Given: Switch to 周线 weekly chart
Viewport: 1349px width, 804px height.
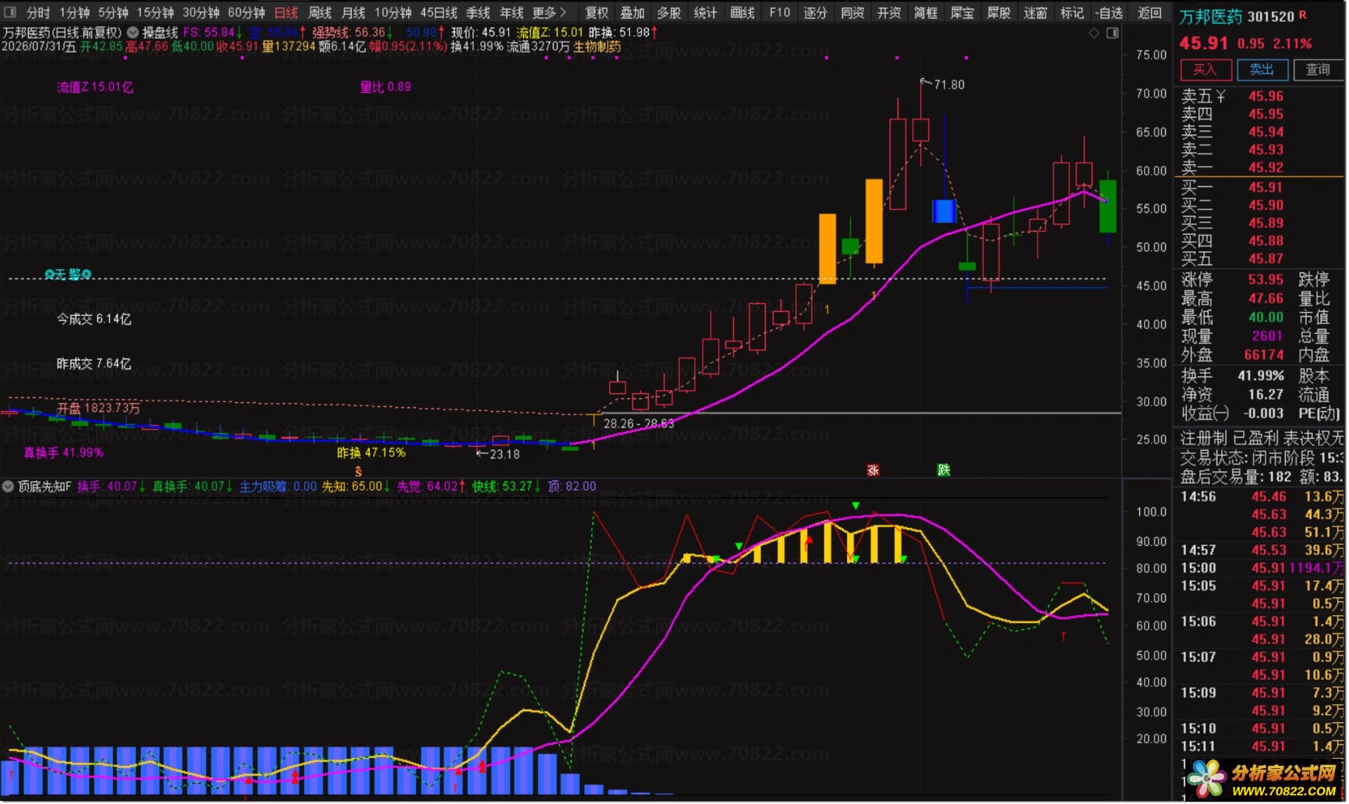Looking at the screenshot, I should (320, 12).
